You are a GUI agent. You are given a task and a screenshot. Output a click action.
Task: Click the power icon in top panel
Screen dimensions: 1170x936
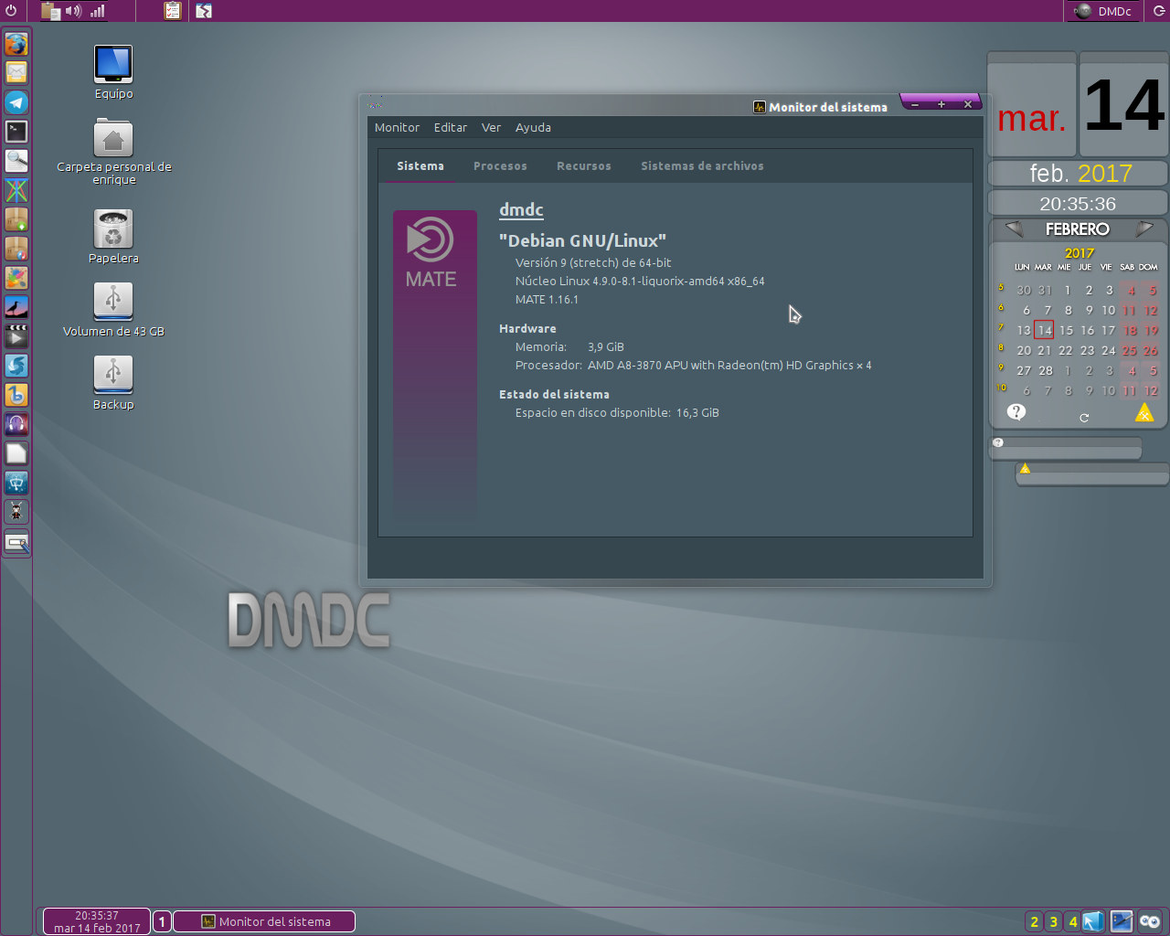click(x=11, y=11)
